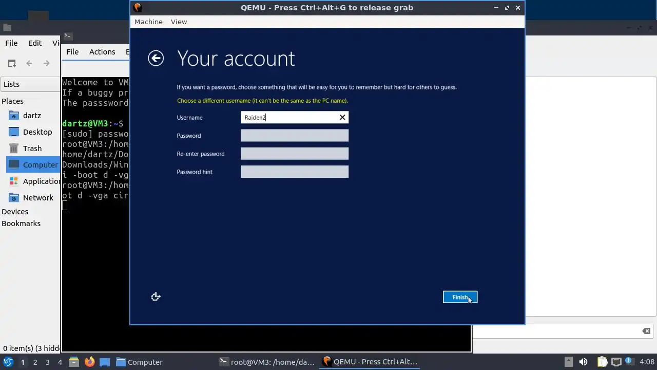Click the Password input field

click(x=295, y=136)
